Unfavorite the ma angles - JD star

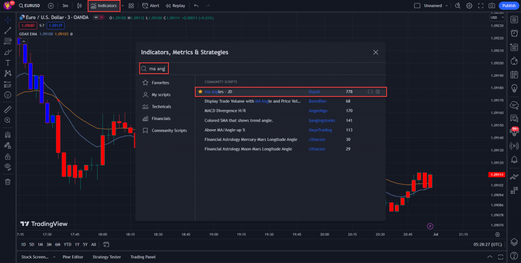coord(200,92)
